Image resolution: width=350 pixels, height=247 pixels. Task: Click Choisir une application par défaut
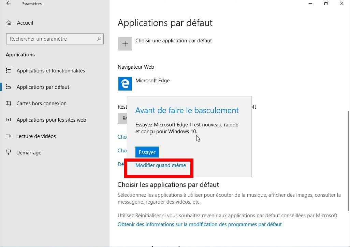point(173,41)
